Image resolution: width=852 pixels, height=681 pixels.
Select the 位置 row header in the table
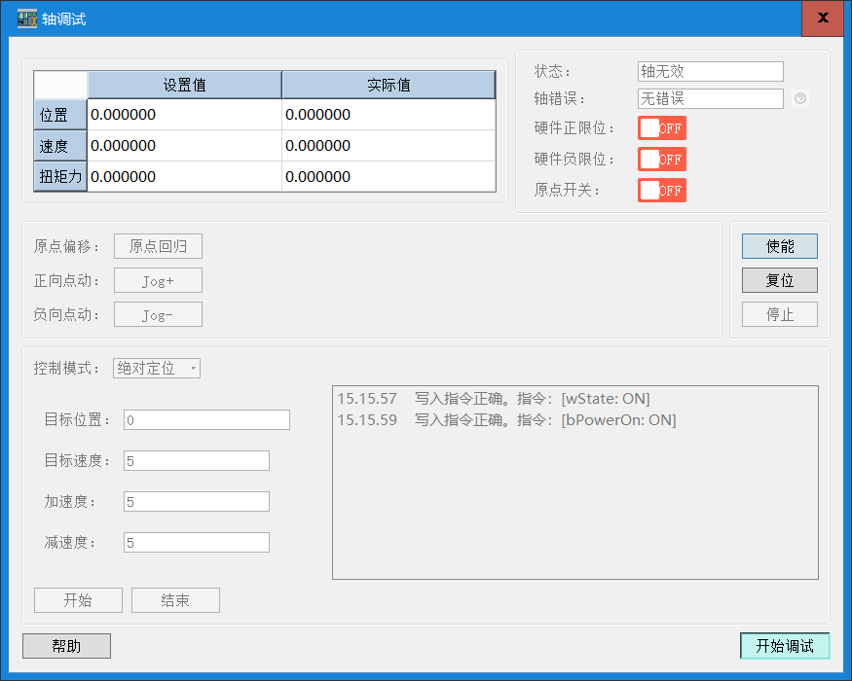[58, 115]
